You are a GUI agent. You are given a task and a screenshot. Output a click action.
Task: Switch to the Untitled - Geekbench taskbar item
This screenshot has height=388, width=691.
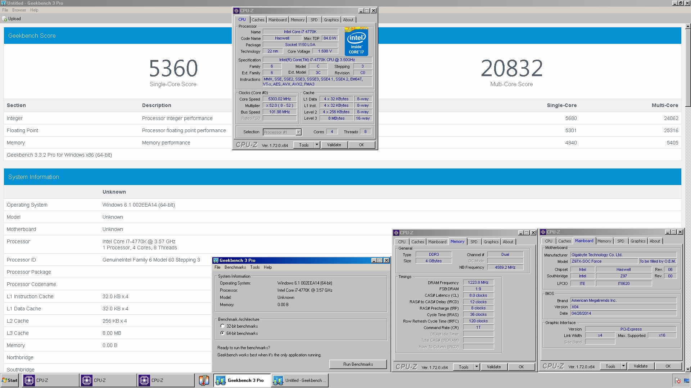coord(300,380)
